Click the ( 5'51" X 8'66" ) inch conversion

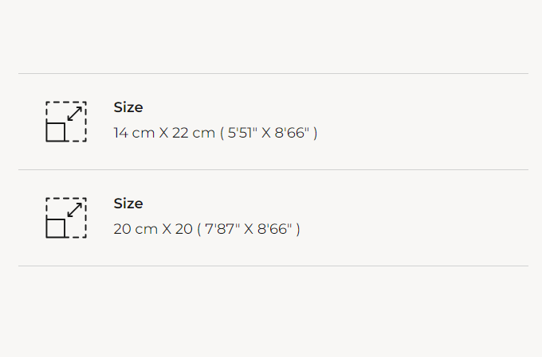tap(269, 133)
